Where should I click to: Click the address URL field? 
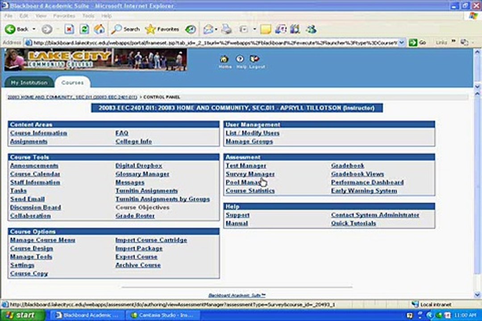click(214, 43)
